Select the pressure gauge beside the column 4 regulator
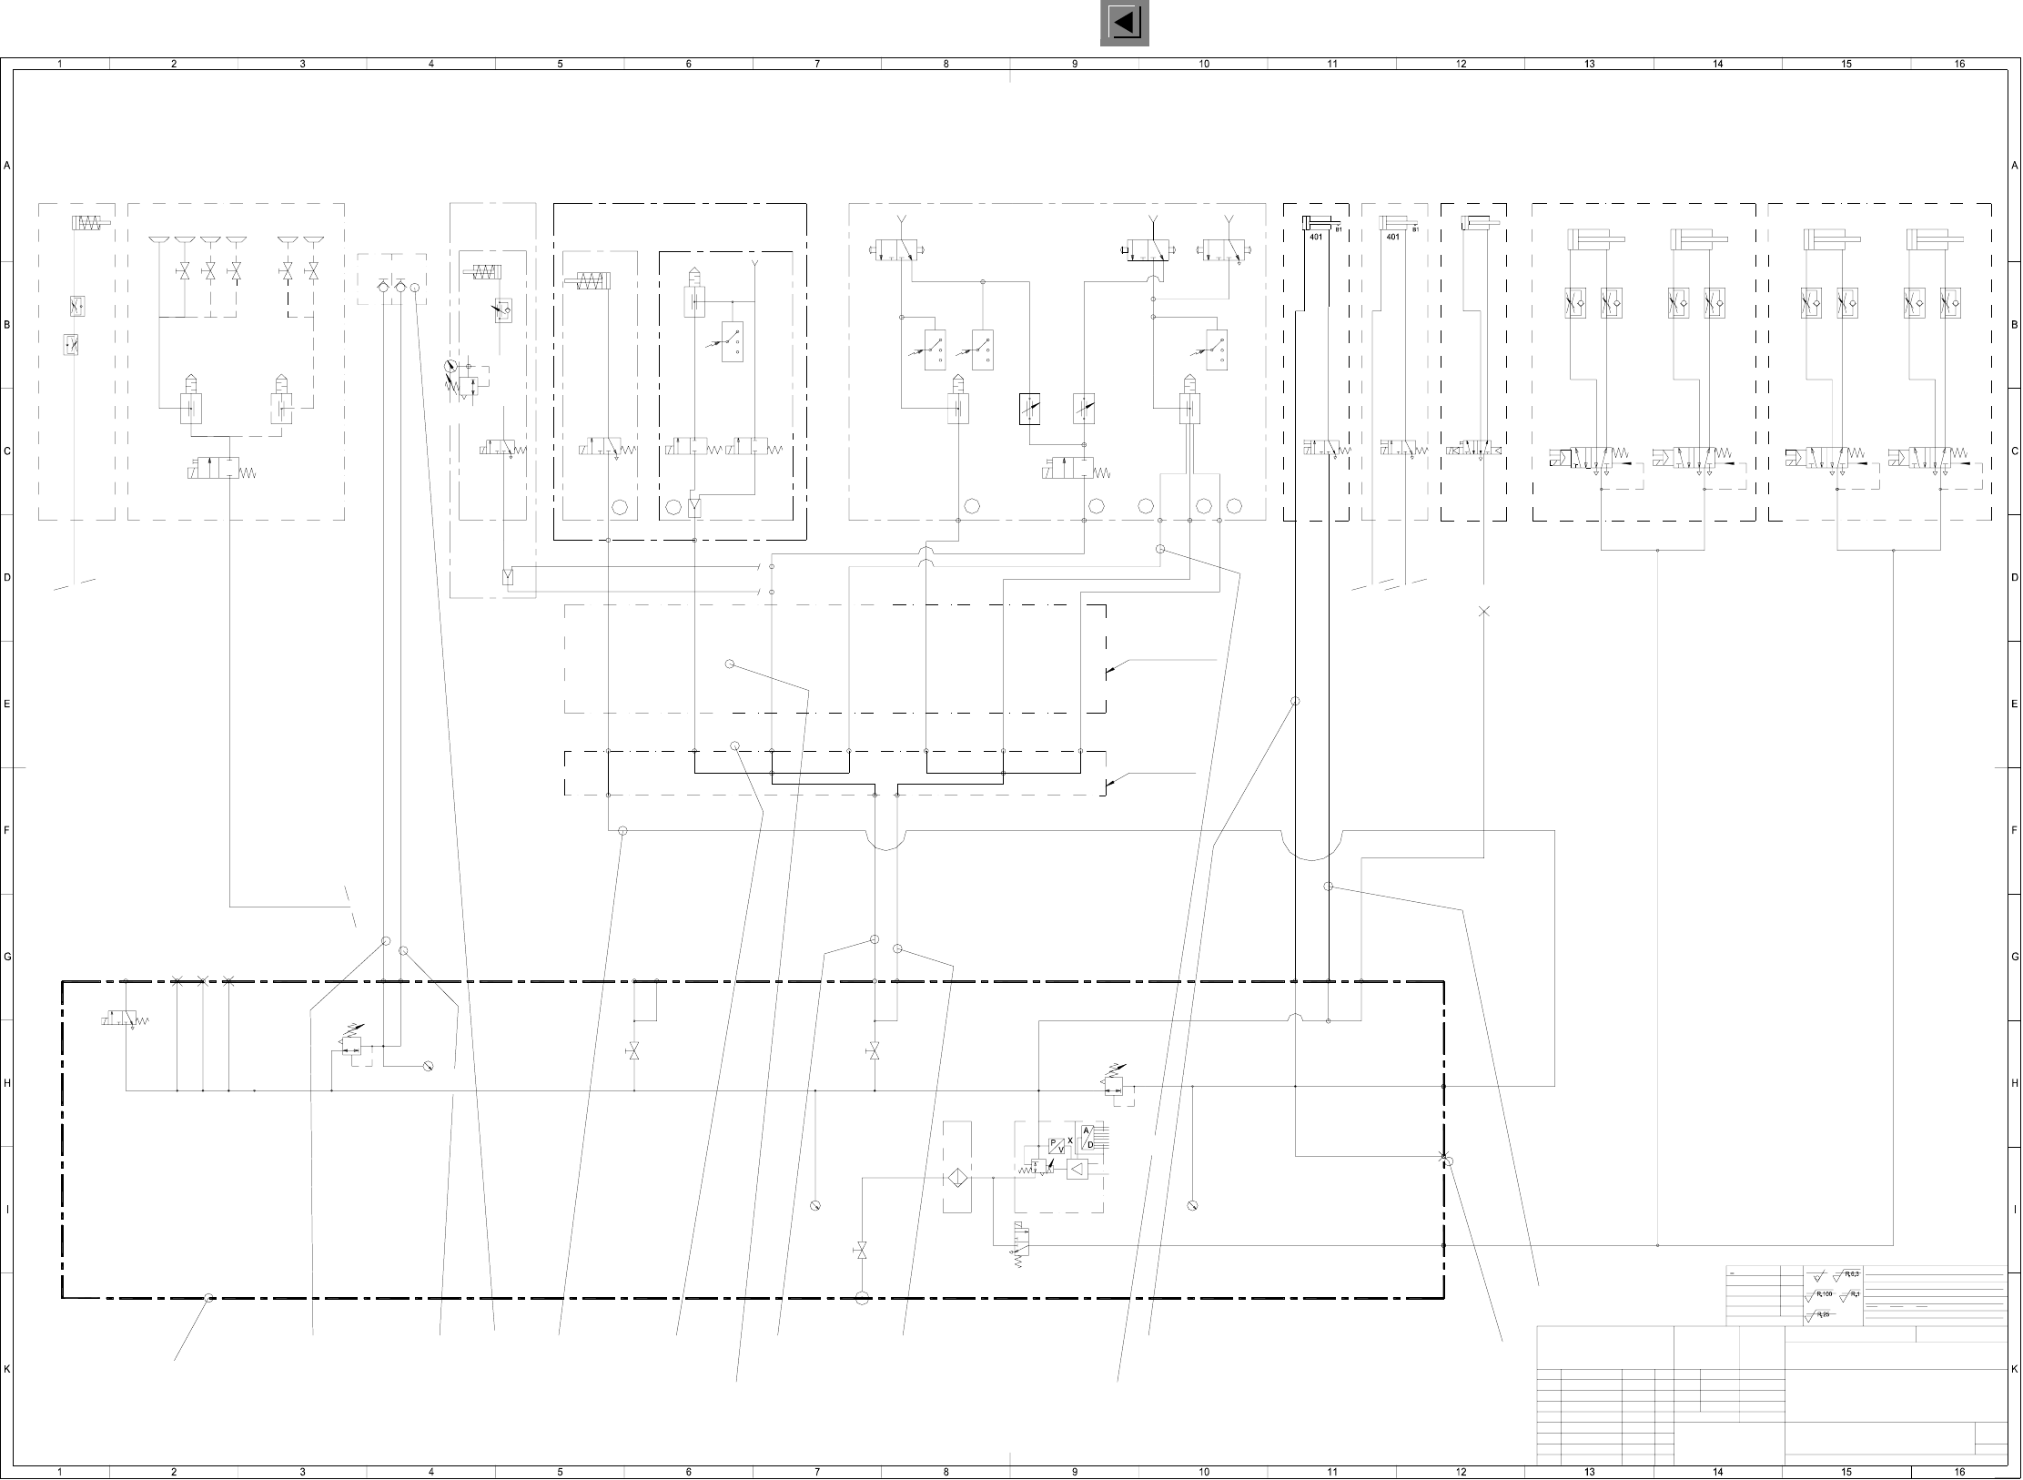 pos(428,1066)
